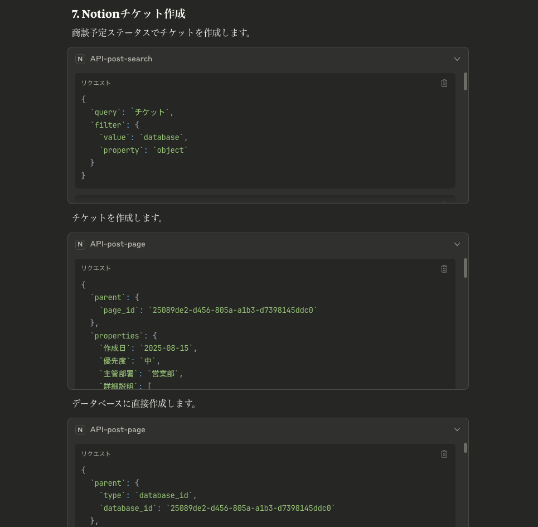Copy the API-post-search request JSON
This screenshot has width=538, height=527.
coord(444,83)
